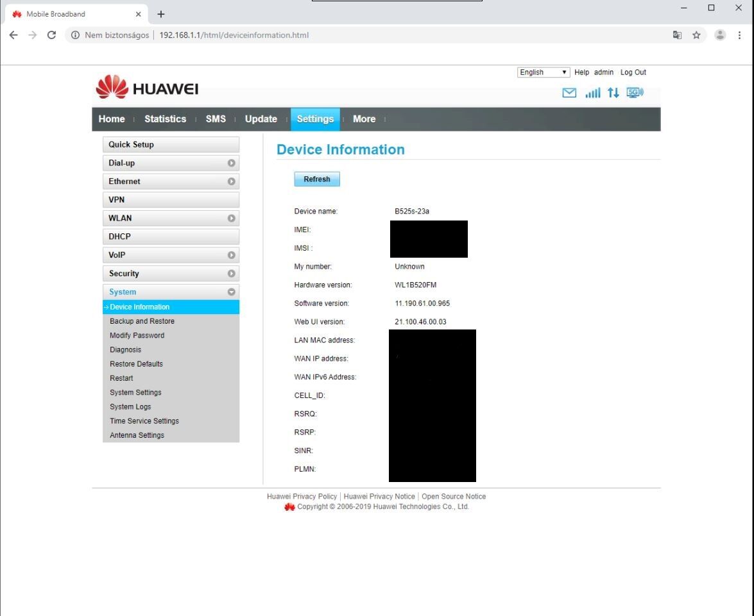Click the Log Out link

click(633, 72)
